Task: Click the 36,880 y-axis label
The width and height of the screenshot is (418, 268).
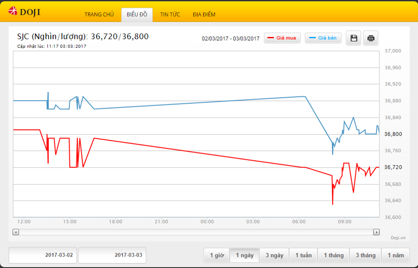Action: tap(393, 101)
